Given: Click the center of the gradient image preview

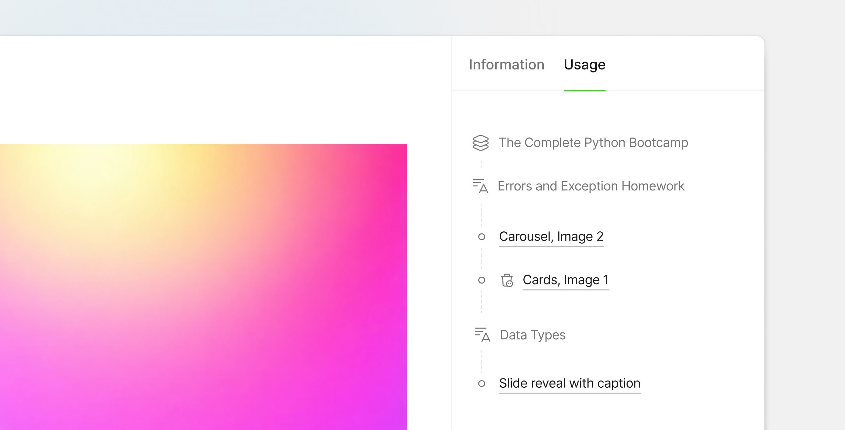Looking at the screenshot, I should 203,287.
